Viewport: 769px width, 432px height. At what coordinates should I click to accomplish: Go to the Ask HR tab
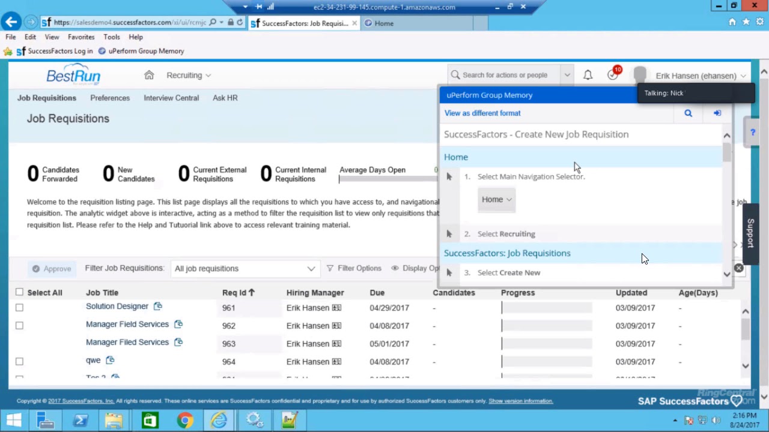coord(225,98)
